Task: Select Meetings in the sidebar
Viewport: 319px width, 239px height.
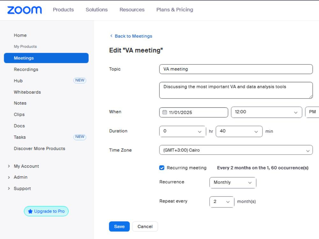Action: coord(46,58)
